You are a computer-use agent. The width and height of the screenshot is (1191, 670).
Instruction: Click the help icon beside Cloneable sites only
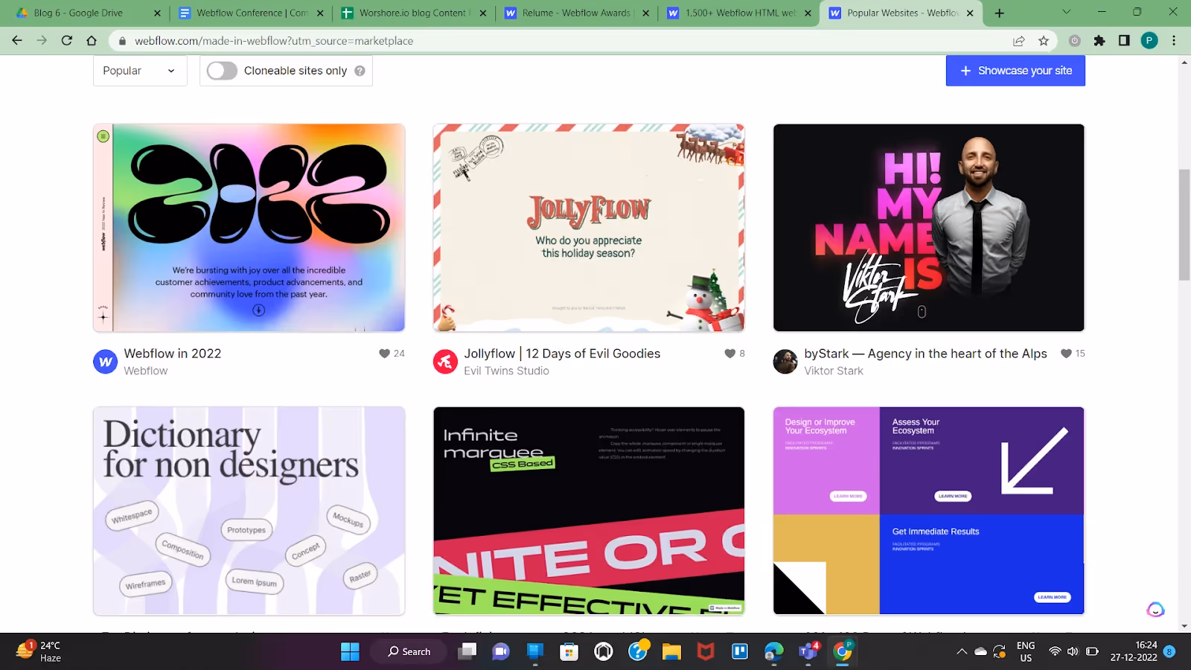coord(360,71)
